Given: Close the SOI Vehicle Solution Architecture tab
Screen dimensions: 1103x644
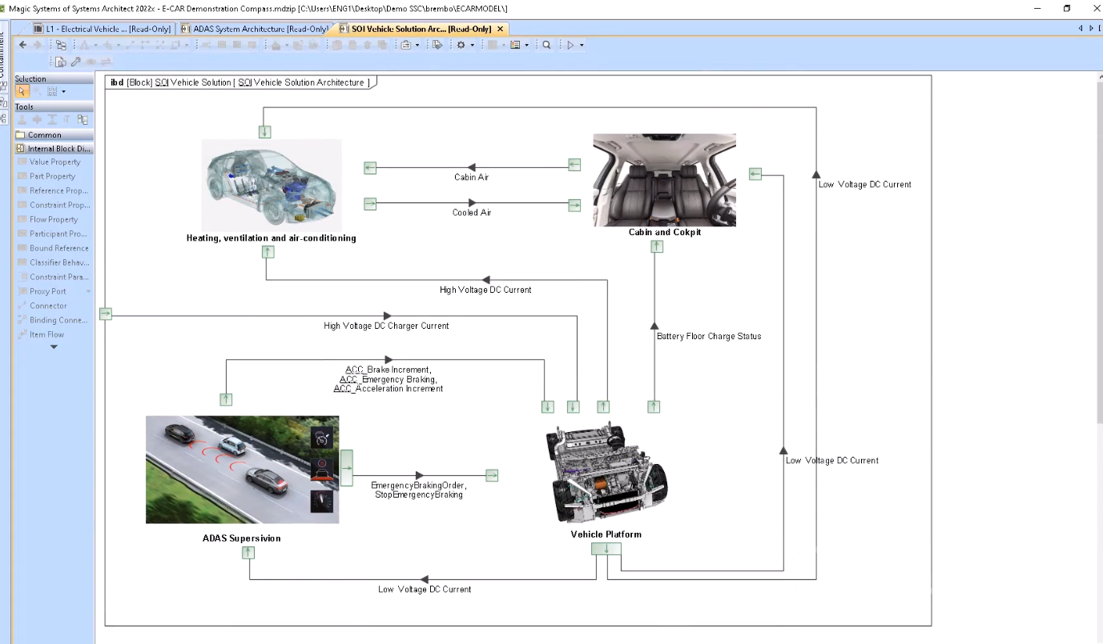Looking at the screenshot, I should (500, 29).
